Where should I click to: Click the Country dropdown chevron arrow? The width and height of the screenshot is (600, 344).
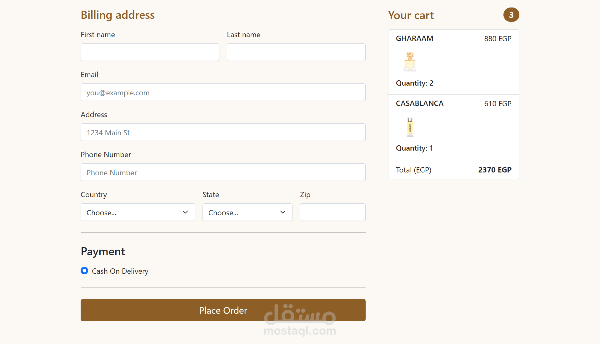coord(185,212)
